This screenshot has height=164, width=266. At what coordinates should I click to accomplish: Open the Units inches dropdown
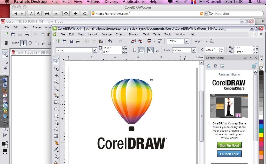point(194,50)
